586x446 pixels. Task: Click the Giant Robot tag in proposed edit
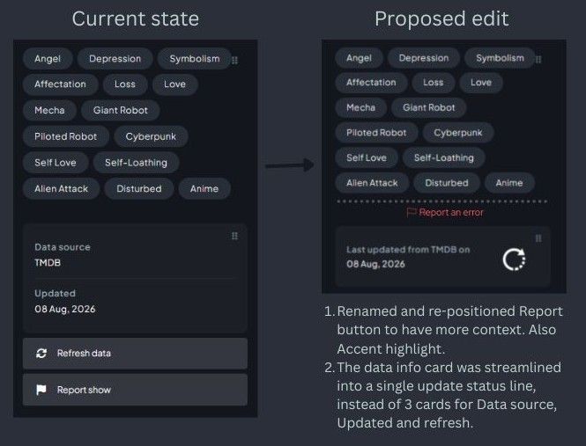[428, 107]
